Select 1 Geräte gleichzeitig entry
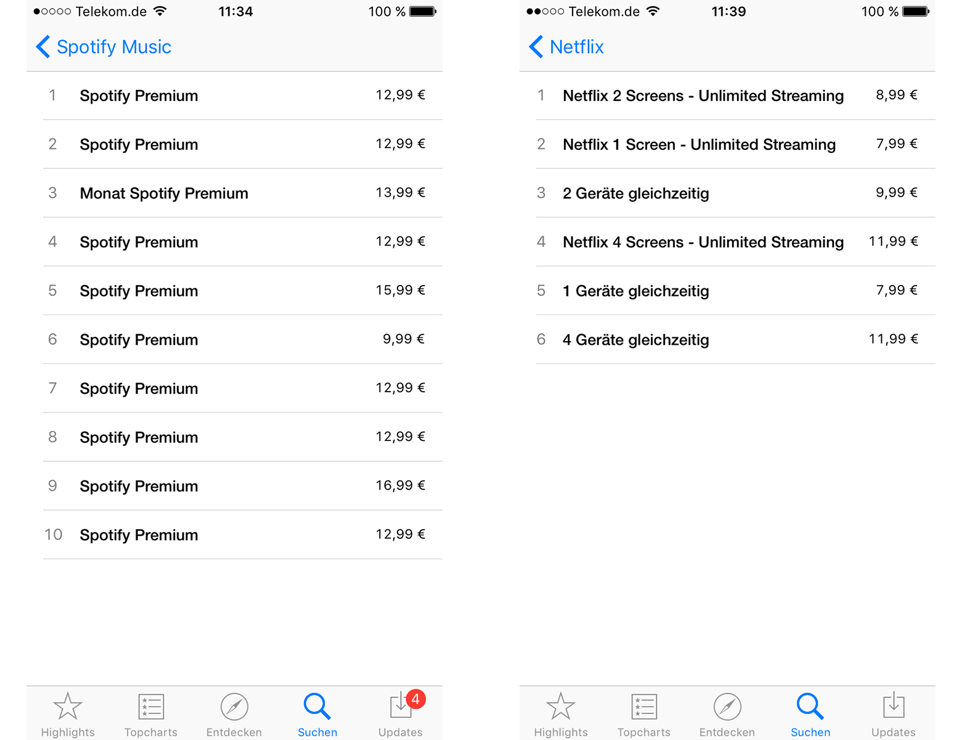Viewport: 967px width, 740px height. [x=736, y=290]
